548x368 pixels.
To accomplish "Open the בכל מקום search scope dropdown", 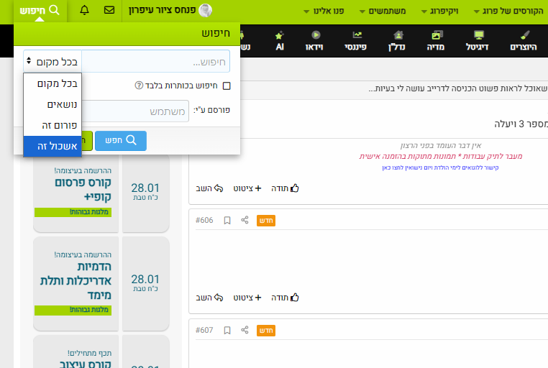I will [x=52, y=61].
